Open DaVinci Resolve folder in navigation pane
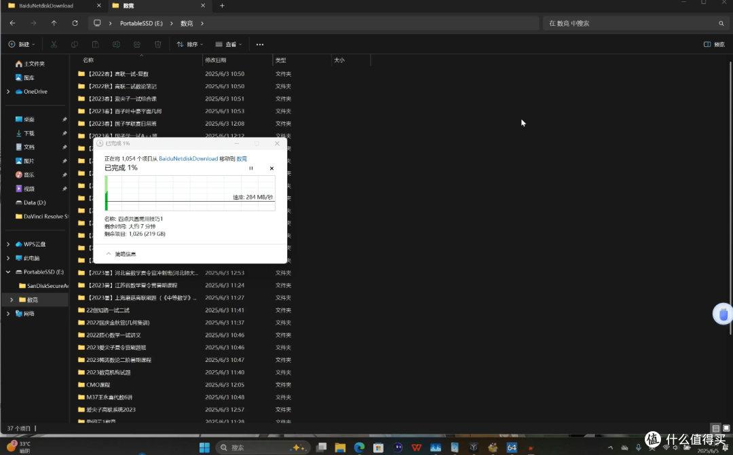733x455 pixels. [x=41, y=217]
